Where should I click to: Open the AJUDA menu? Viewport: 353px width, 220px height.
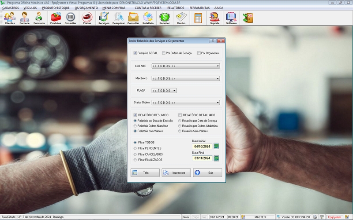point(219,8)
